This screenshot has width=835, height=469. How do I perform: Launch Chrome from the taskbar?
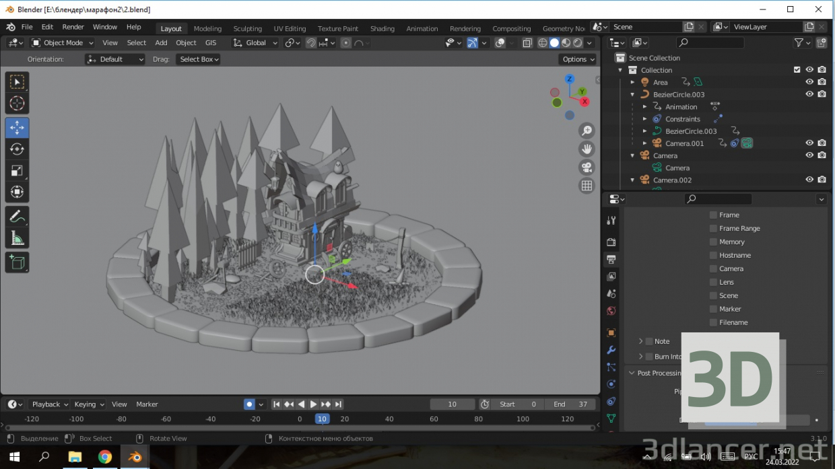pos(104,457)
